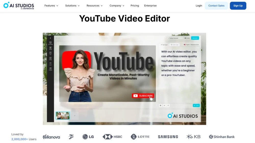The image size is (255, 143).
Task: Open the Enterprise page
Action: (x=150, y=6)
